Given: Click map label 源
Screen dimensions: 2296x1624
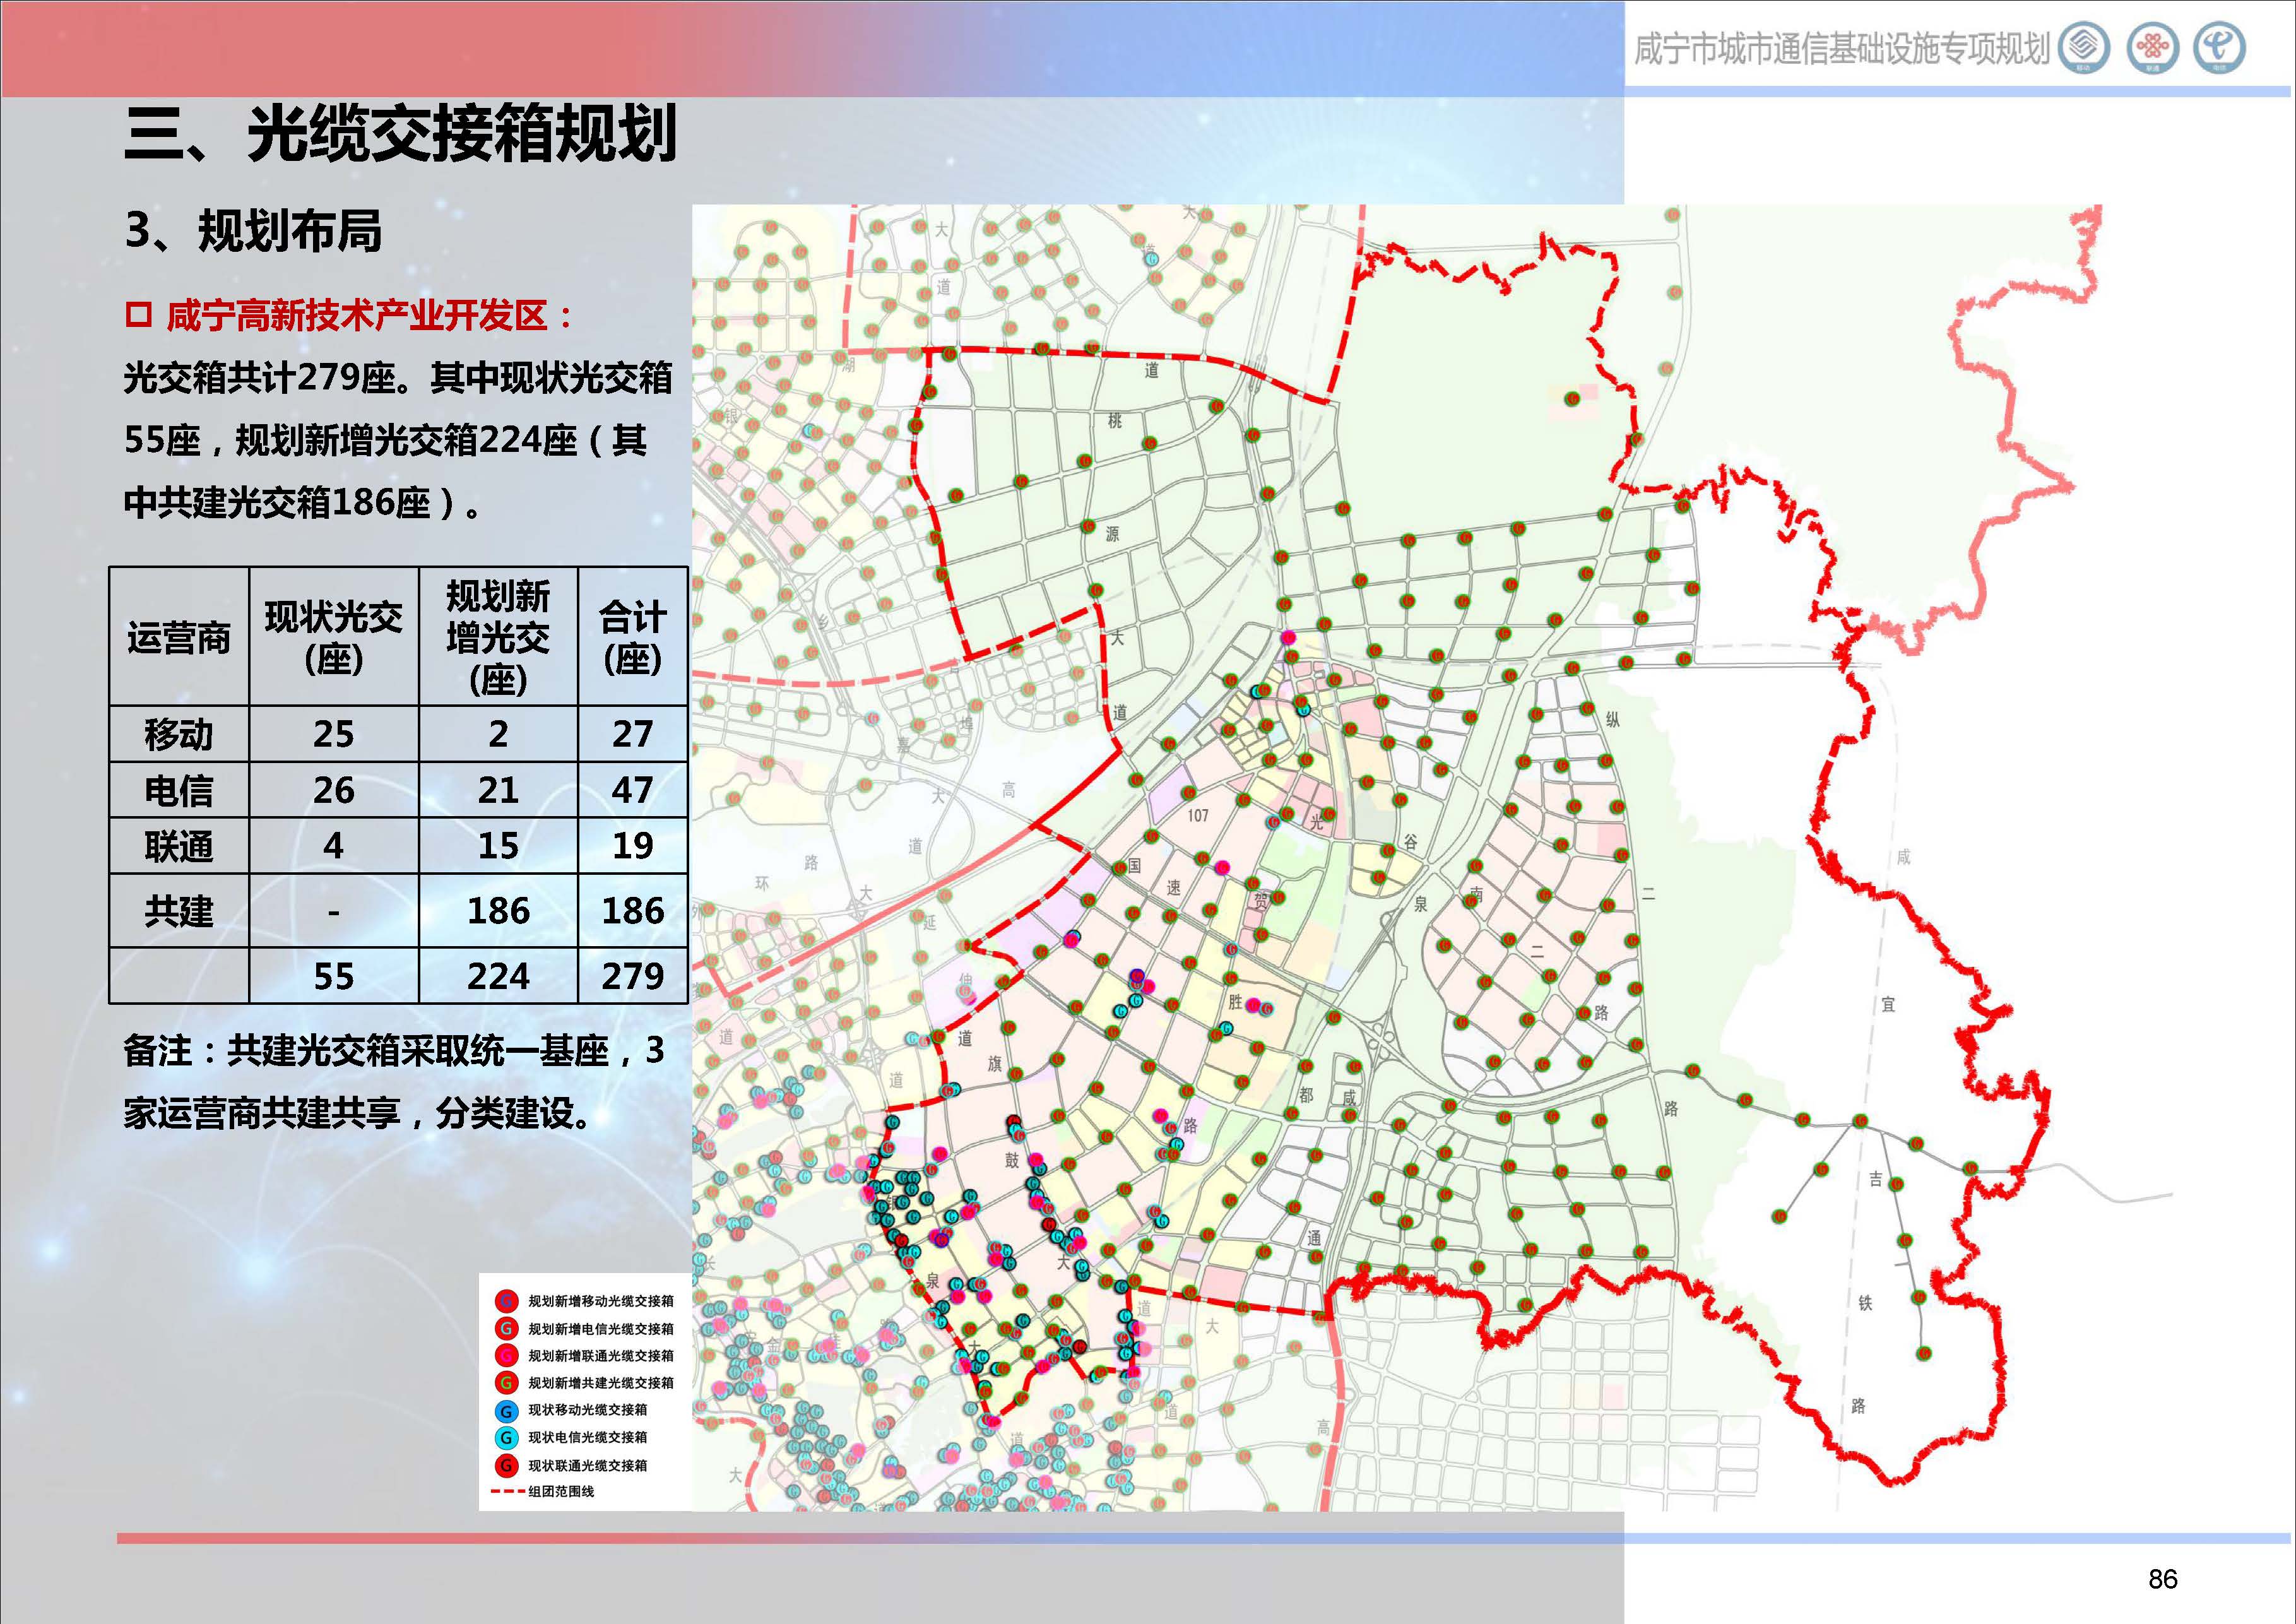Looking at the screenshot, I should tap(1112, 535).
